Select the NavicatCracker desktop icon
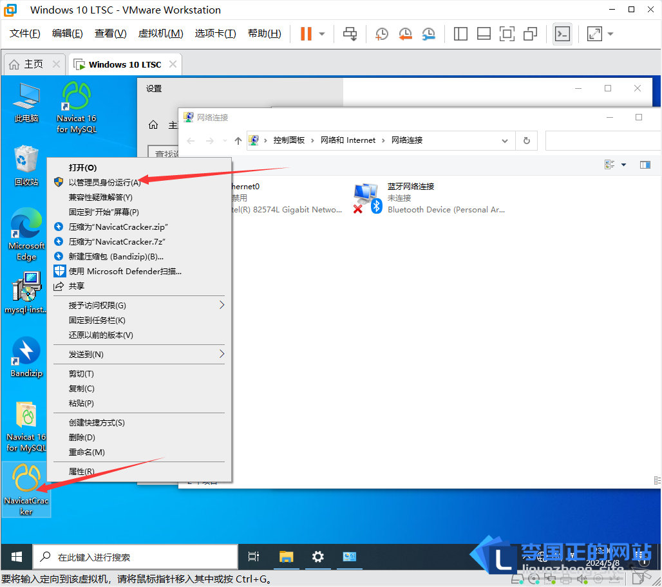The image size is (662, 587). pyautogui.click(x=26, y=490)
